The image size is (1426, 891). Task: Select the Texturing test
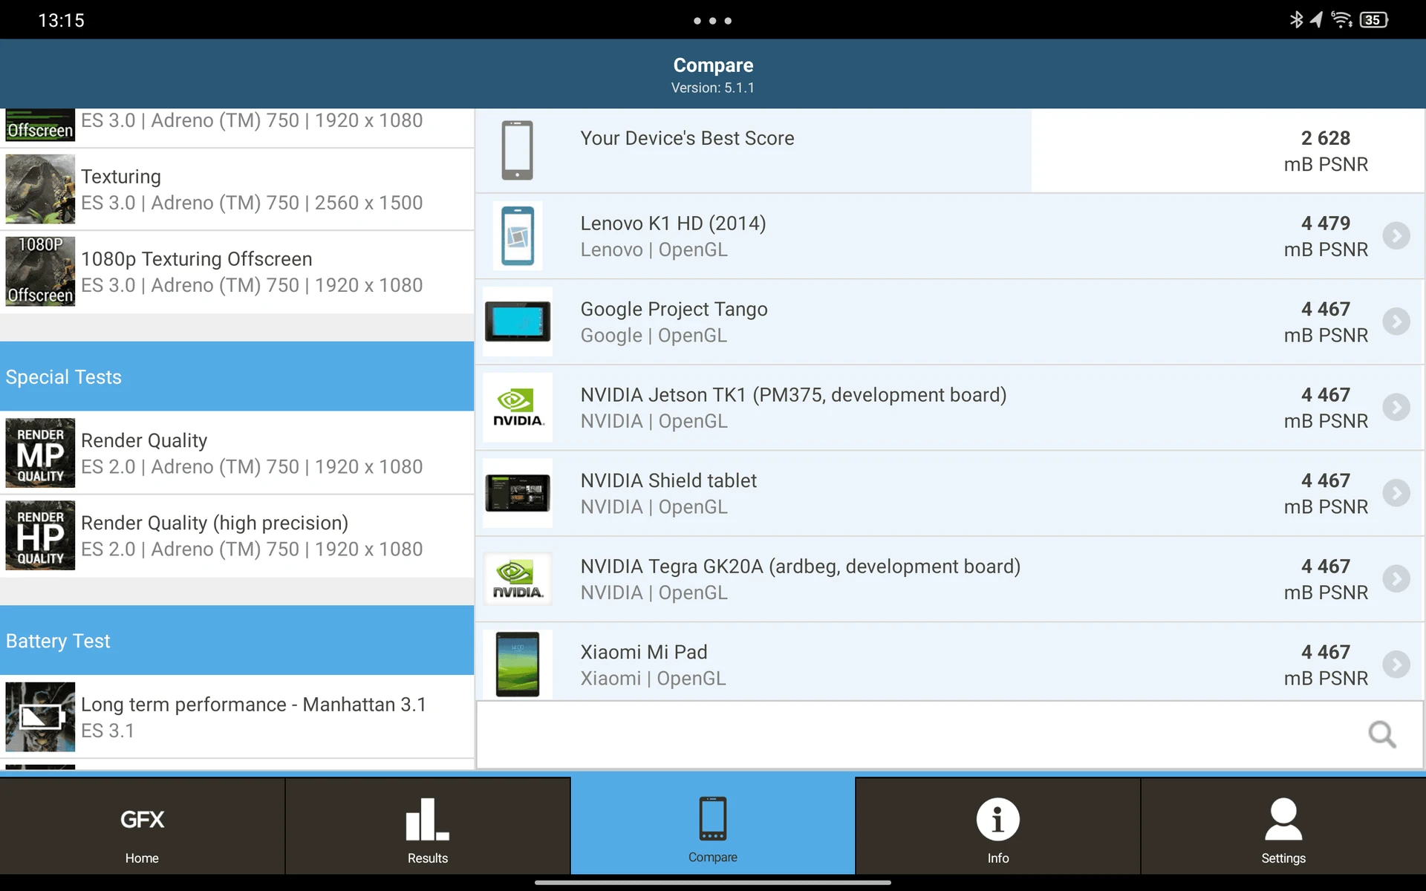pos(237,189)
